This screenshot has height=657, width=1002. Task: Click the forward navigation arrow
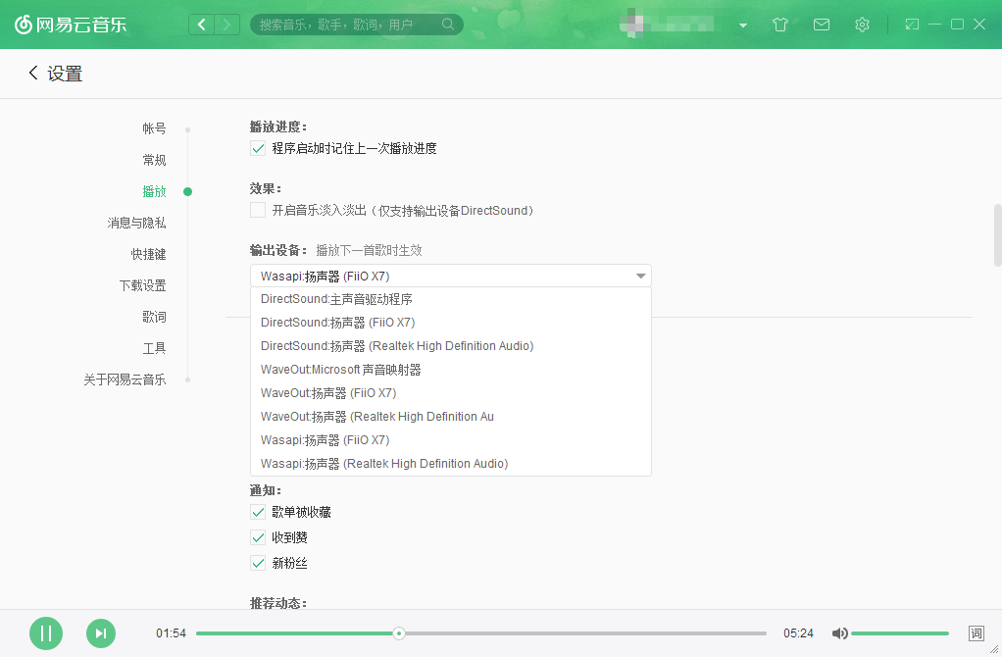click(226, 25)
